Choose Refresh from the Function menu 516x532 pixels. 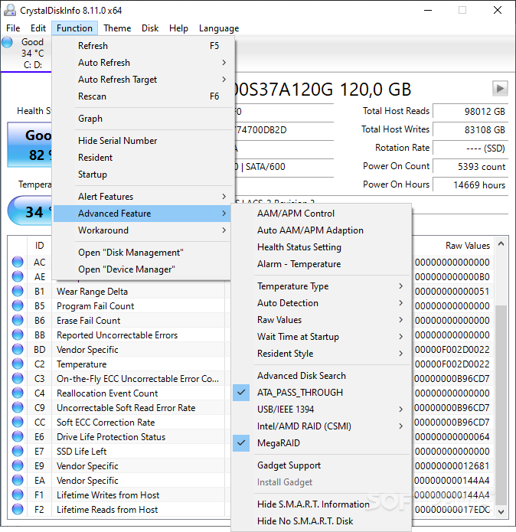(x=142, y=46)
